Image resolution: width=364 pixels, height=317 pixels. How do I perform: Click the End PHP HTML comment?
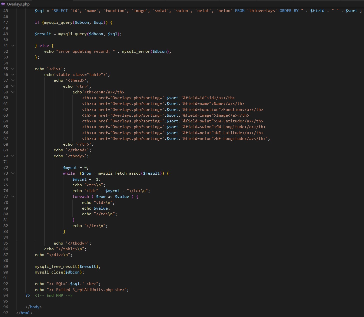pos(53,295)
